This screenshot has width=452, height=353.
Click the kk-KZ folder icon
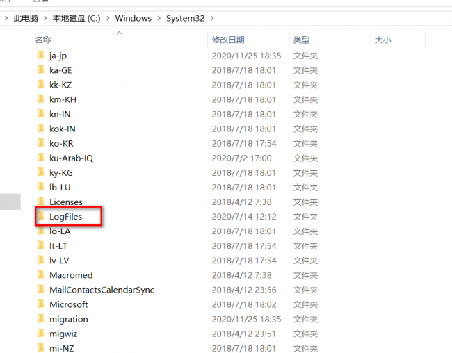click(x=41, y=85)
